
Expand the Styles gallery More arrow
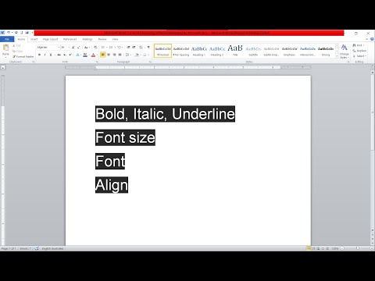(x=337, y=55)
